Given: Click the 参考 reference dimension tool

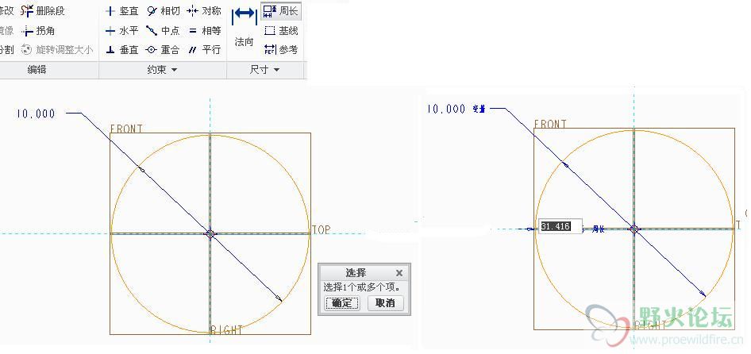Looking at the screenshot, I should pyautogui.click(x=281, y=49).
